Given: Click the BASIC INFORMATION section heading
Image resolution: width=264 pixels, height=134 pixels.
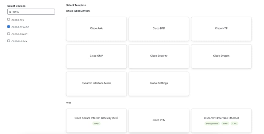Looking at the screenshot, I should tap(78, 11).
